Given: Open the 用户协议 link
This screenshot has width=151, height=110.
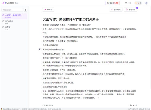Looking at the screenshot, I should pyautogui.click(x=147, y=109).
